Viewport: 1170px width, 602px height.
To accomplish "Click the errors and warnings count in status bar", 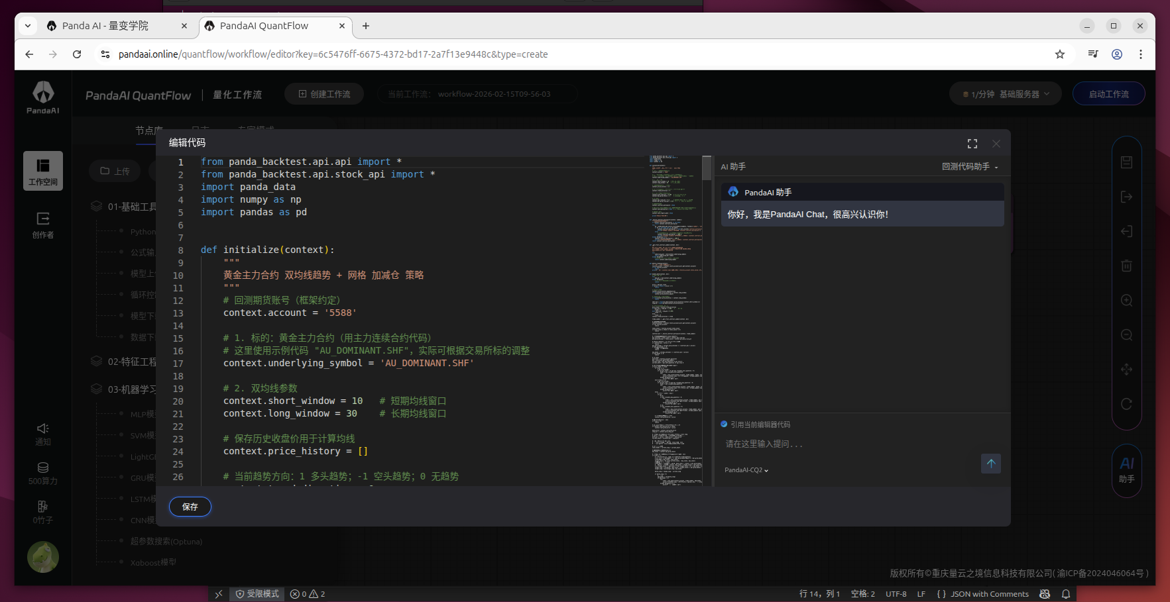I will click(308, 594).
